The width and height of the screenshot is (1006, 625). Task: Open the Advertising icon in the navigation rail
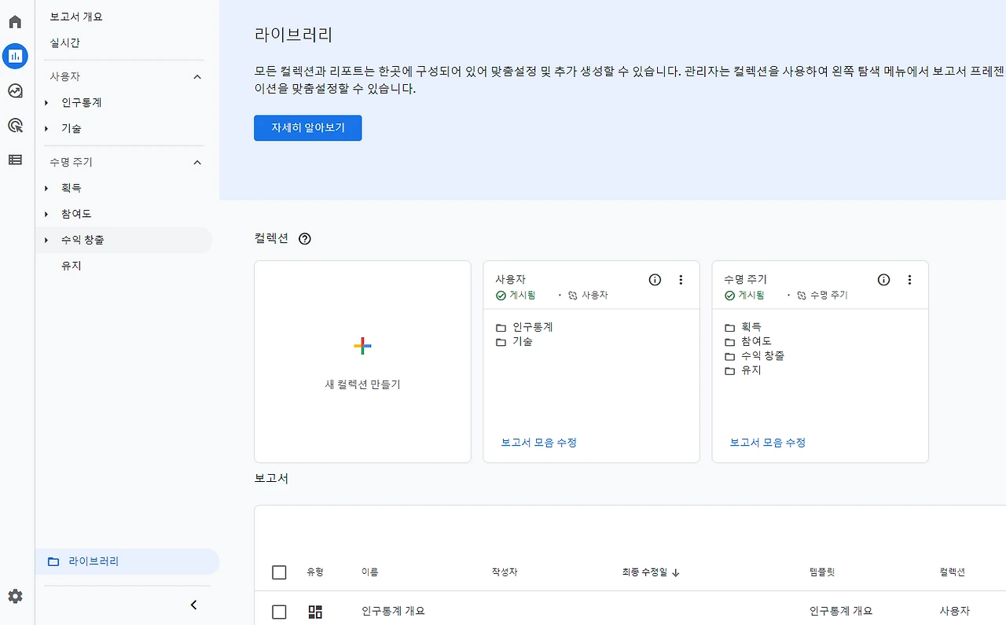14,125
